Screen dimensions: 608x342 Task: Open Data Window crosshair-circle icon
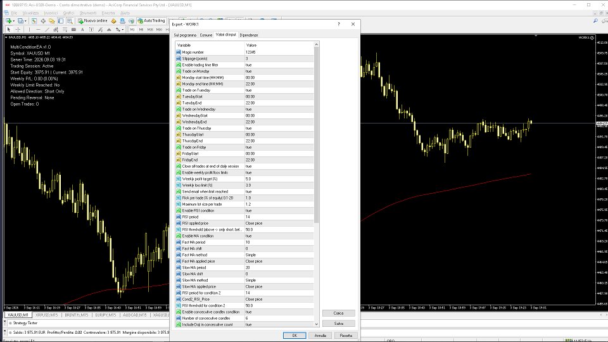point(43,20)
